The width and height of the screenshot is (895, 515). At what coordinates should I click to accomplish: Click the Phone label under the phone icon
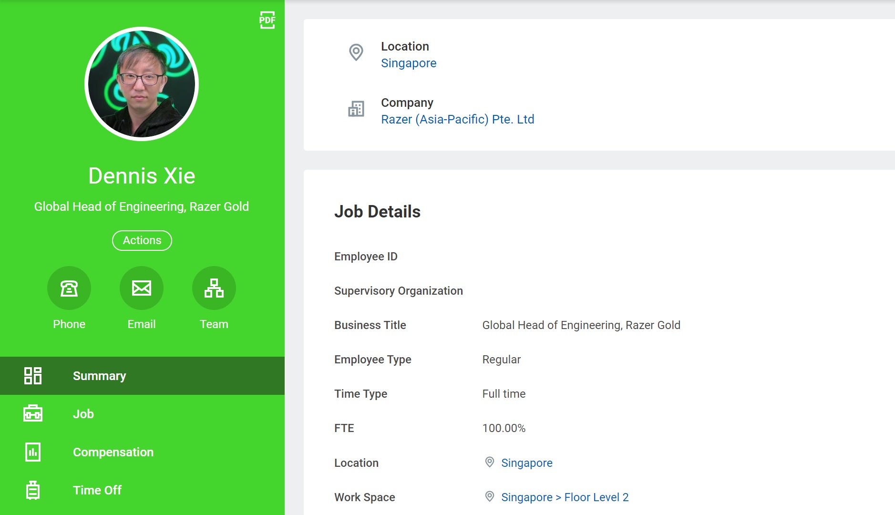69,324
